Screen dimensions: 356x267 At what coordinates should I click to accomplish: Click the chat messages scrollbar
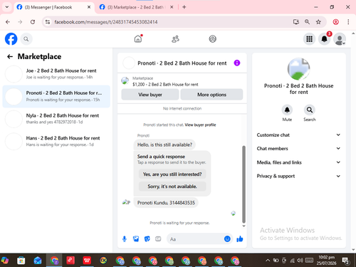[244, 184]
